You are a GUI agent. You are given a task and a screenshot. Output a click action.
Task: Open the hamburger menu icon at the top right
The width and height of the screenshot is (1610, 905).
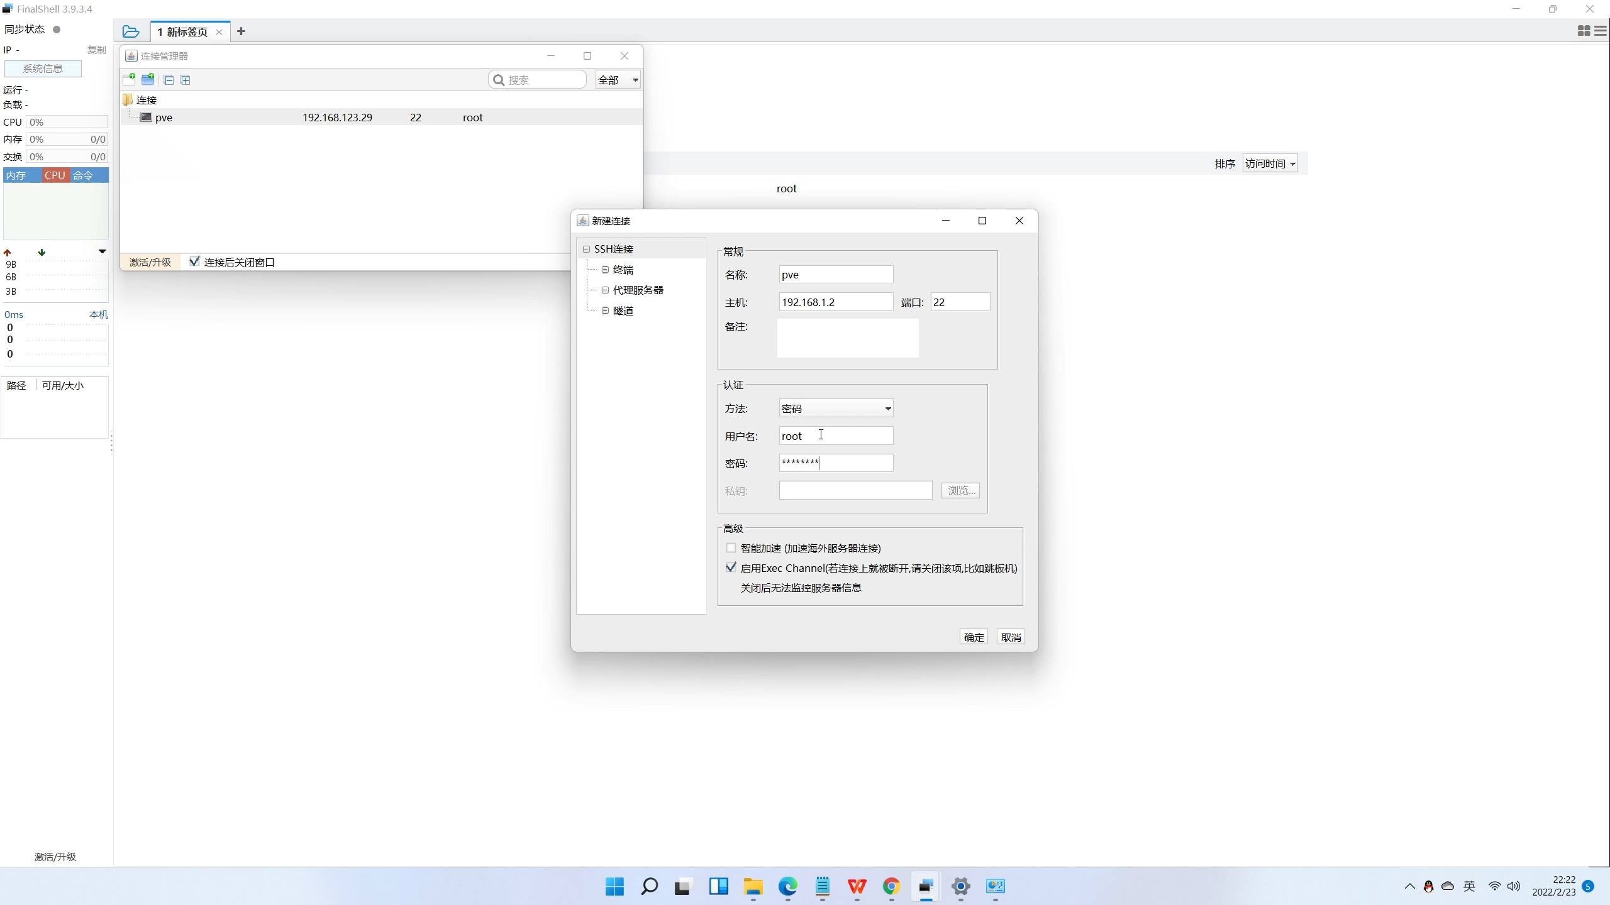point(1601,31)
